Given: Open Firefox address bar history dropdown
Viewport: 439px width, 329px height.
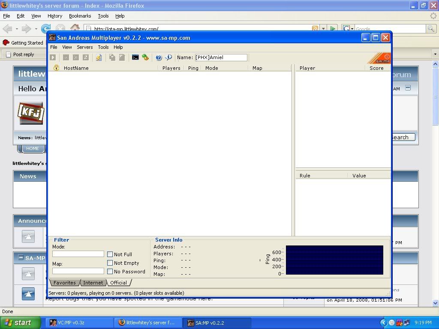Looking at the screenshot, I should [323, 29].
